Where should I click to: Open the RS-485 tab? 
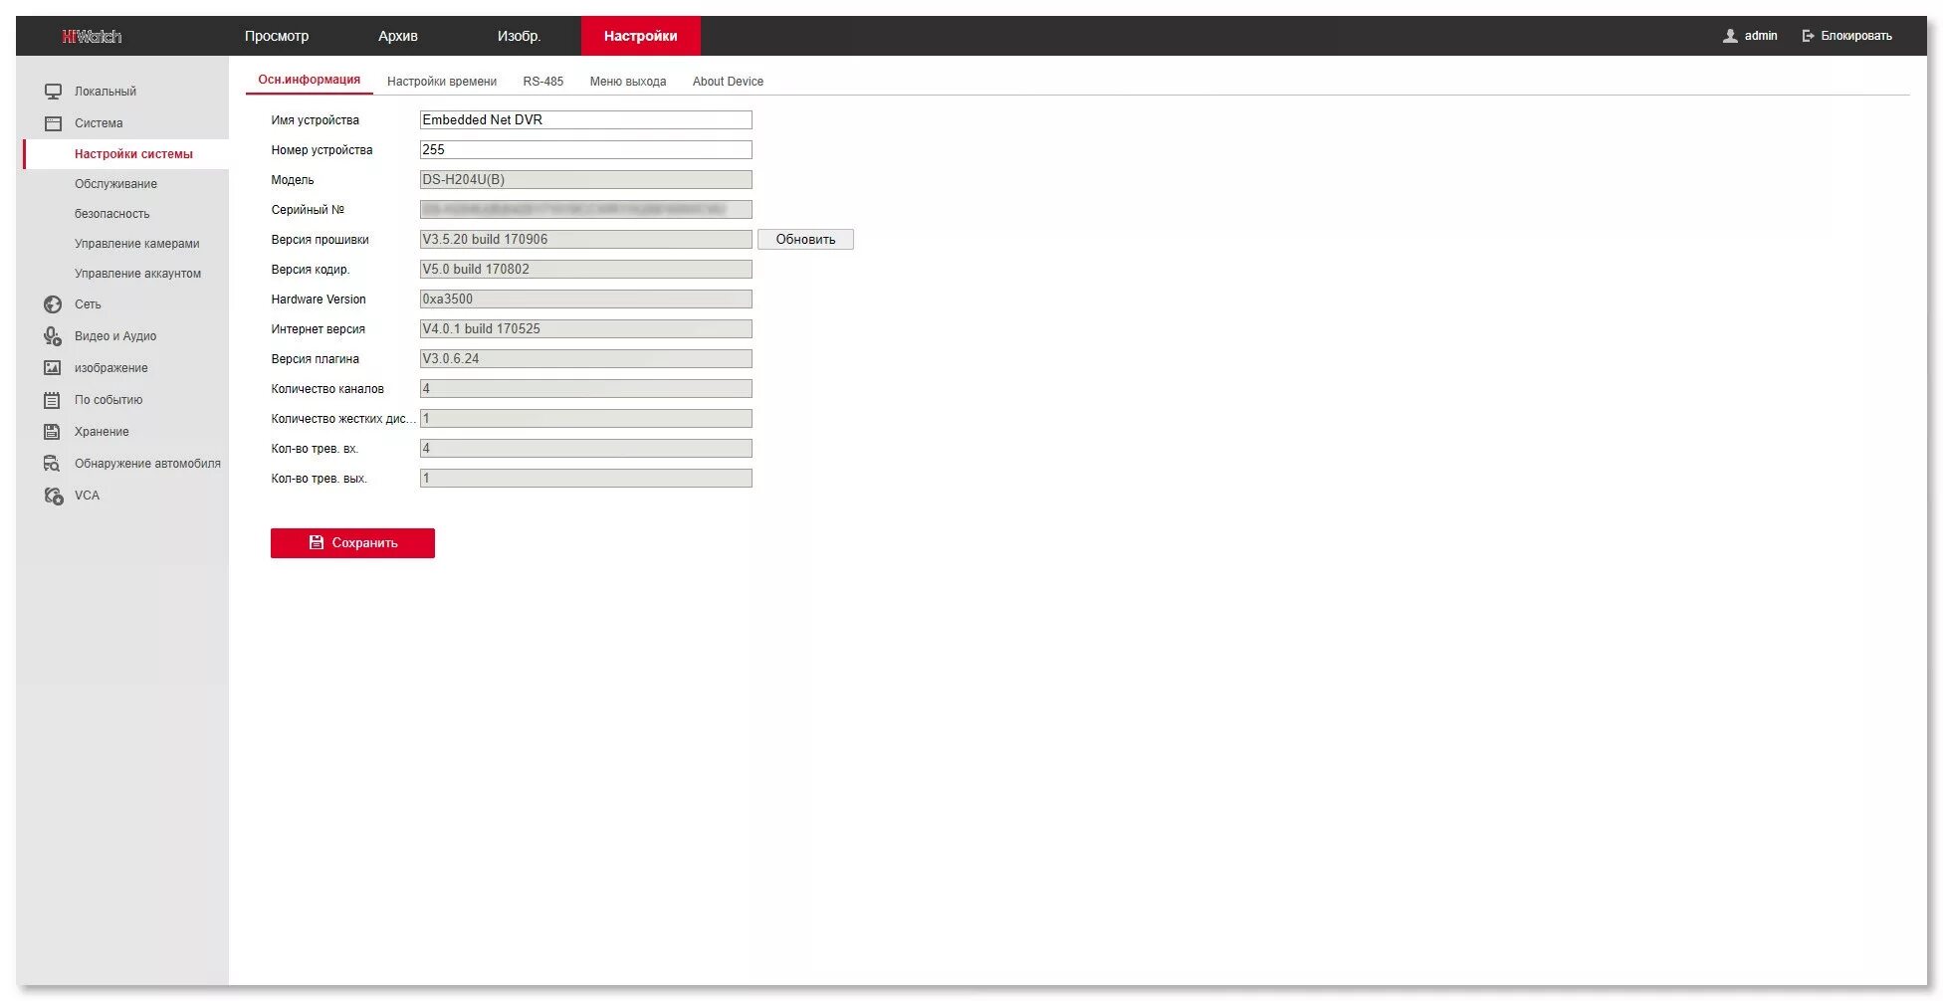click(543, 82)
